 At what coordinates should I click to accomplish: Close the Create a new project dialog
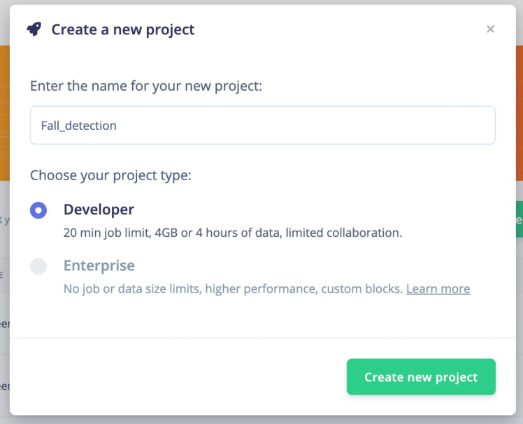(x=490, y=29)
